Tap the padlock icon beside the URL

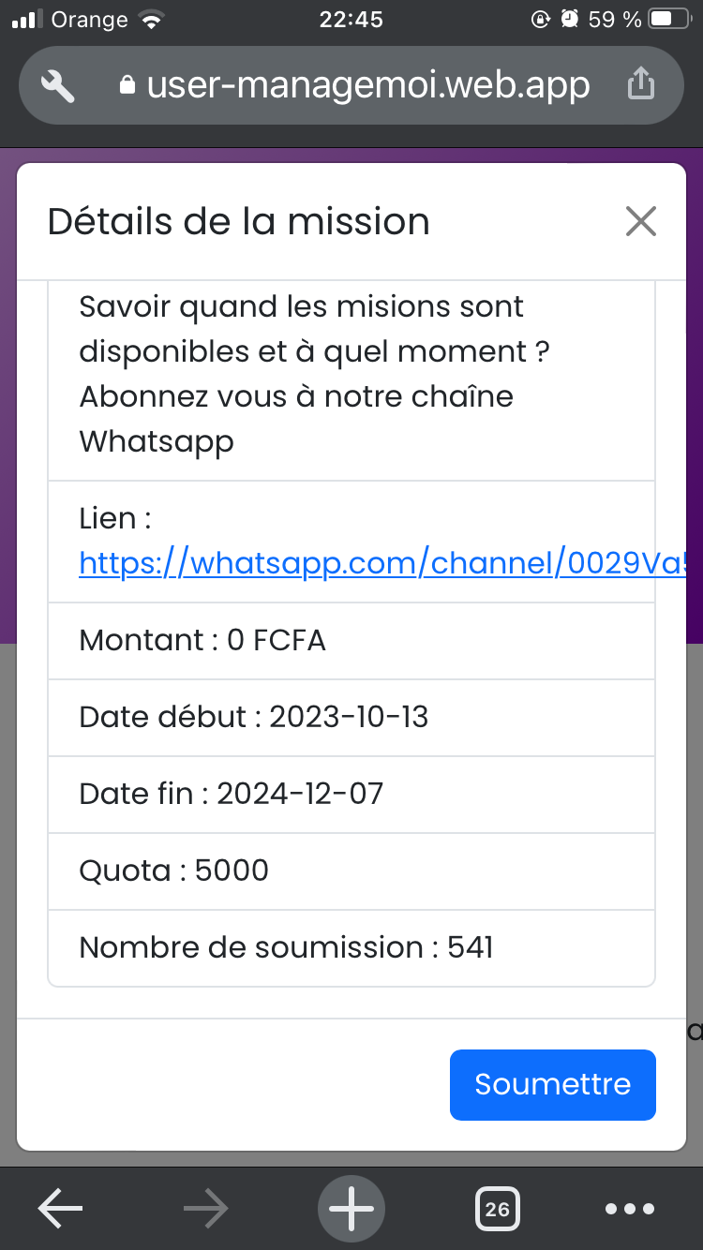128,86
